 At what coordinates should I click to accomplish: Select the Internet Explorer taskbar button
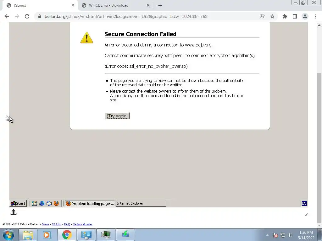tap(141, 203)
